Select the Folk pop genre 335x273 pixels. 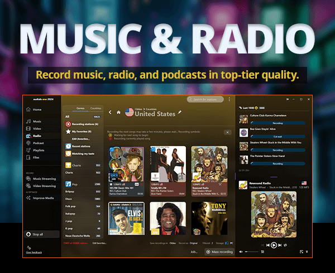(83, 206)
